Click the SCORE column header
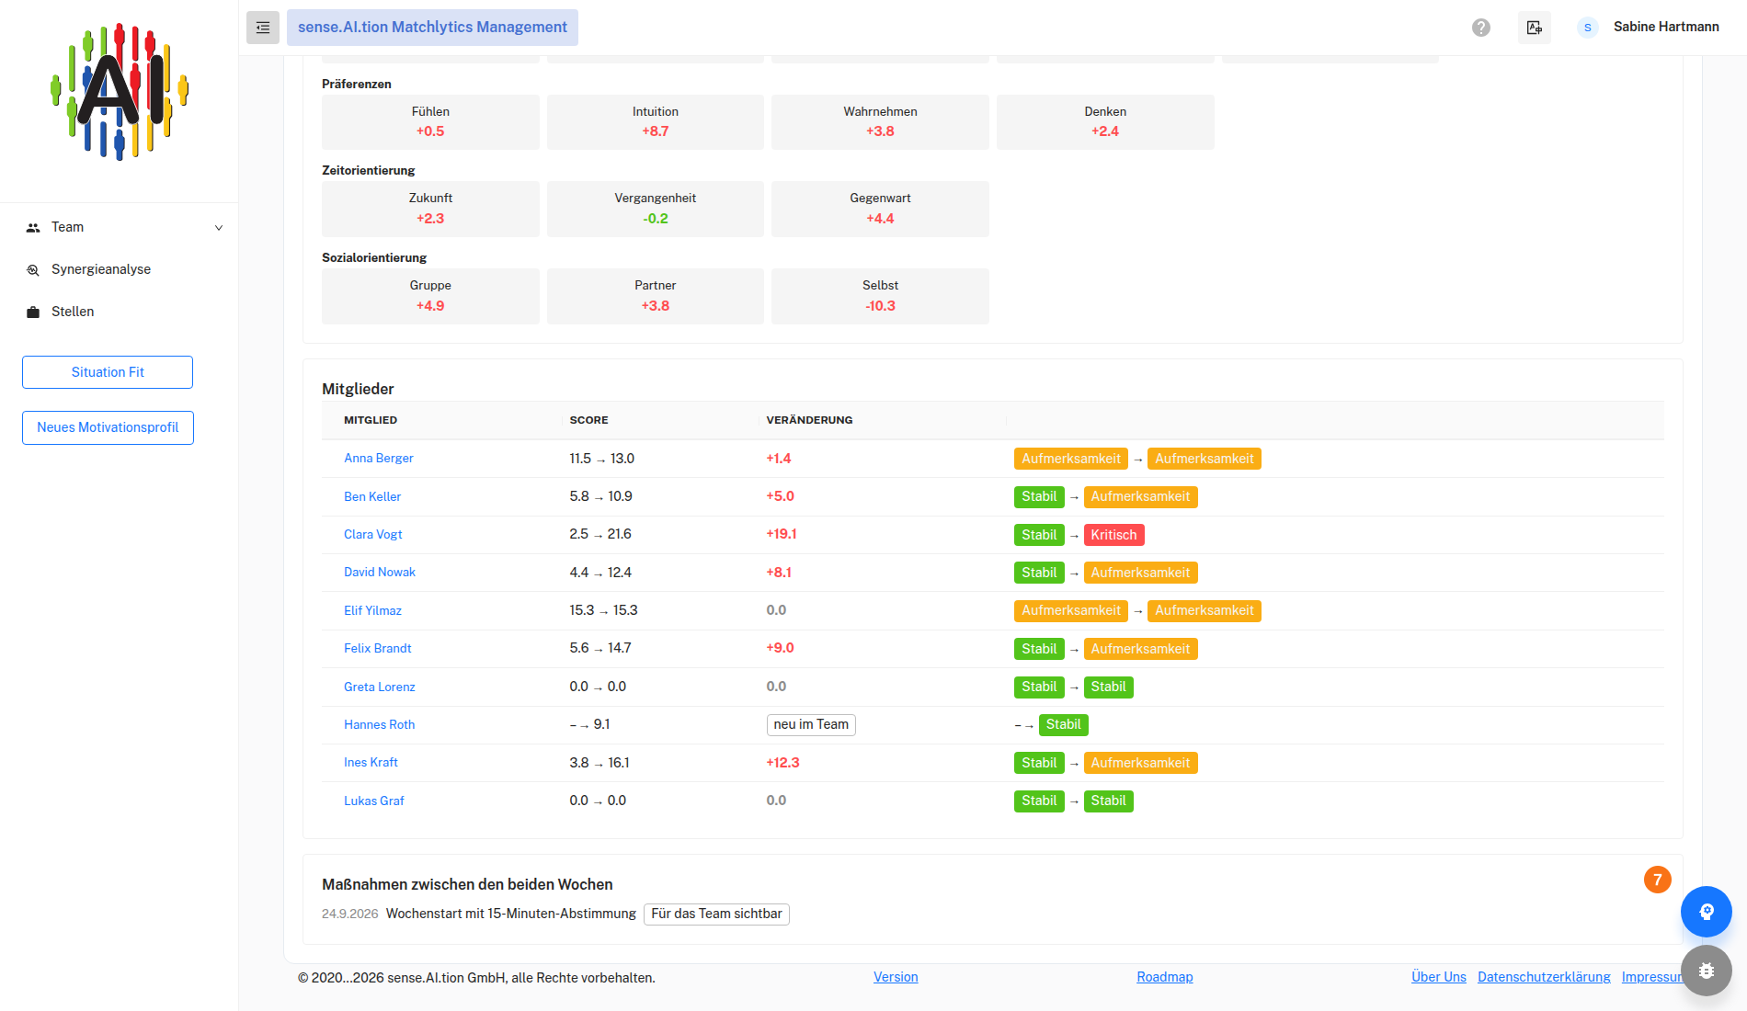The image size is (1747, 1011). (x=588, y=420)
